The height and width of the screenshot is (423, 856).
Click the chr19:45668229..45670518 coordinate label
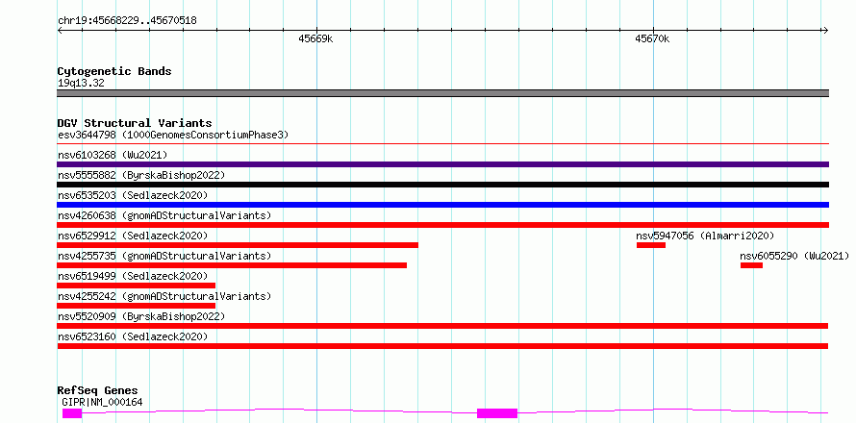click(127, 21)
